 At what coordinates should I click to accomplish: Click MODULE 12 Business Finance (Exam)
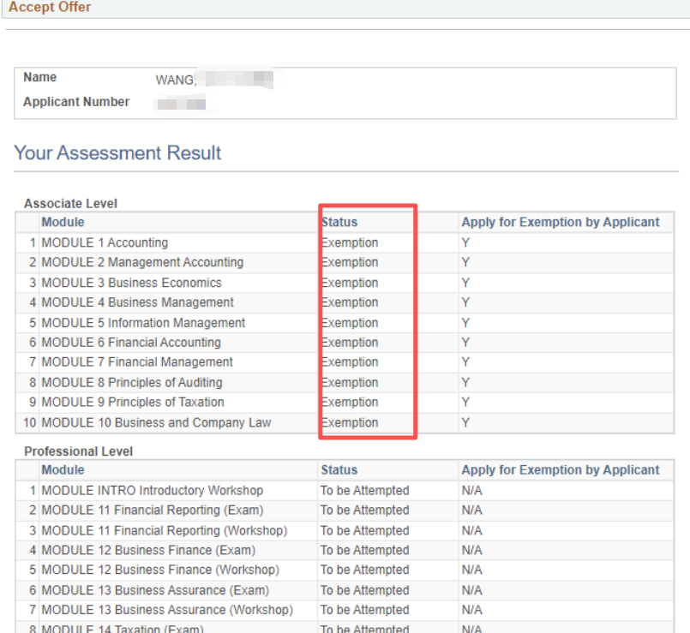pyautogui.click(x=148, y=551)
